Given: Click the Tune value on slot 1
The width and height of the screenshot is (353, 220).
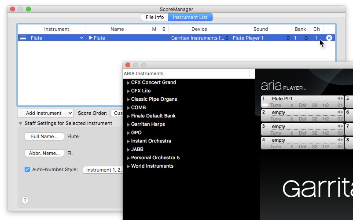Looking at the screenshot, I should pyautogui.click(x=292, y=105).
